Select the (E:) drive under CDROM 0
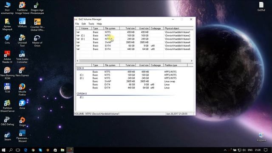This screenshot has height=153, width=272. 82,97
